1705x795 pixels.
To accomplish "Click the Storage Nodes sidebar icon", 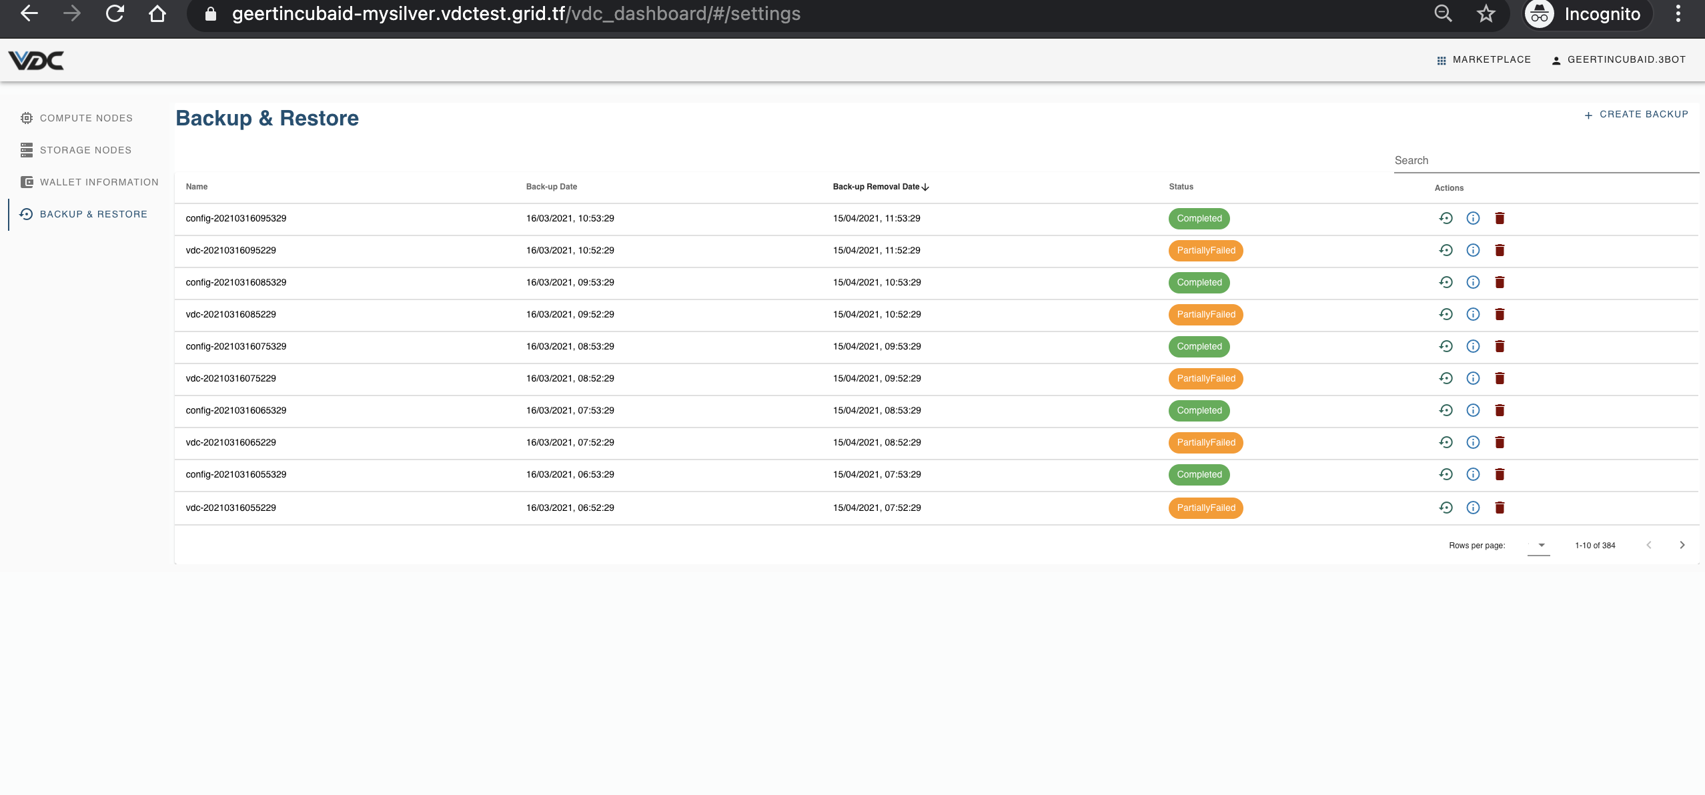I will [27, 149].
